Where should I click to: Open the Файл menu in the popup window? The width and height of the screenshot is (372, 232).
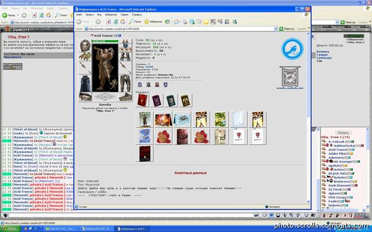tap(79, 15)
